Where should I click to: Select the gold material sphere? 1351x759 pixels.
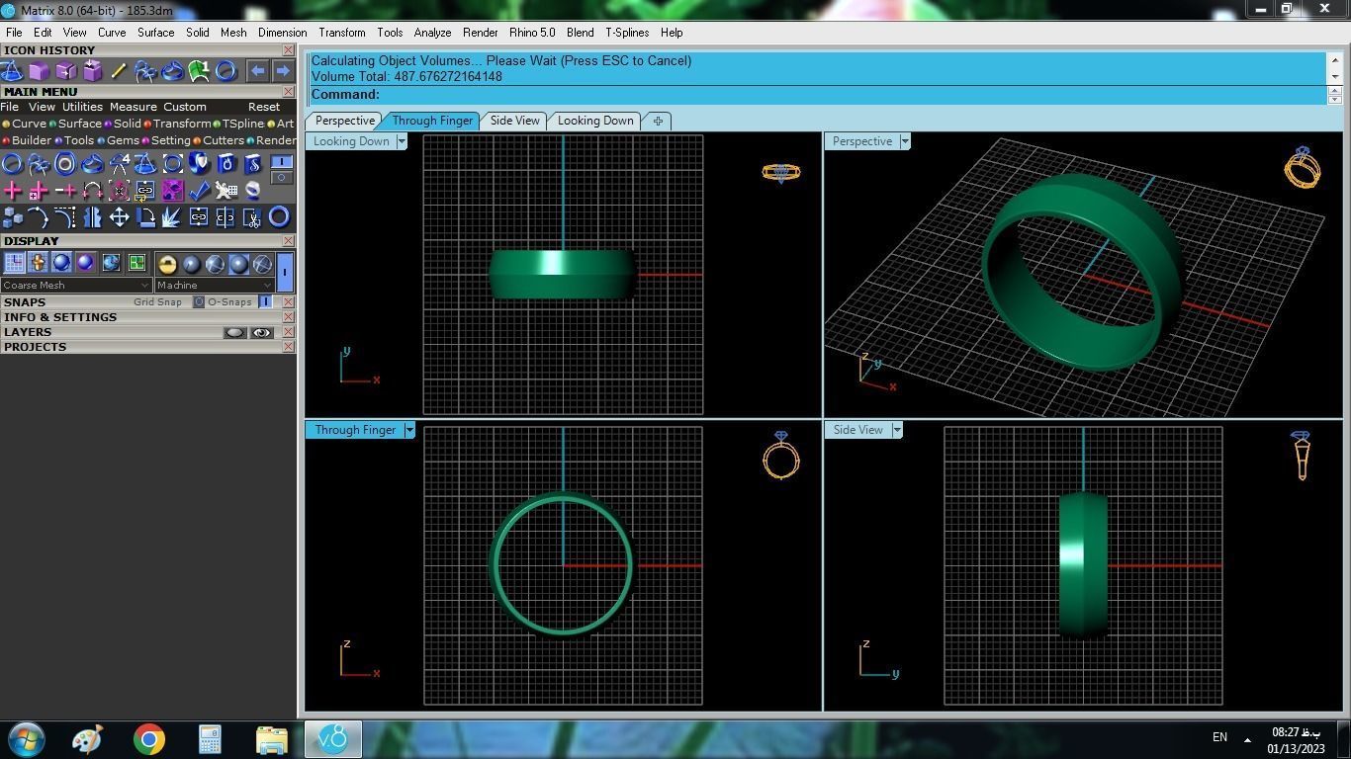167,264
